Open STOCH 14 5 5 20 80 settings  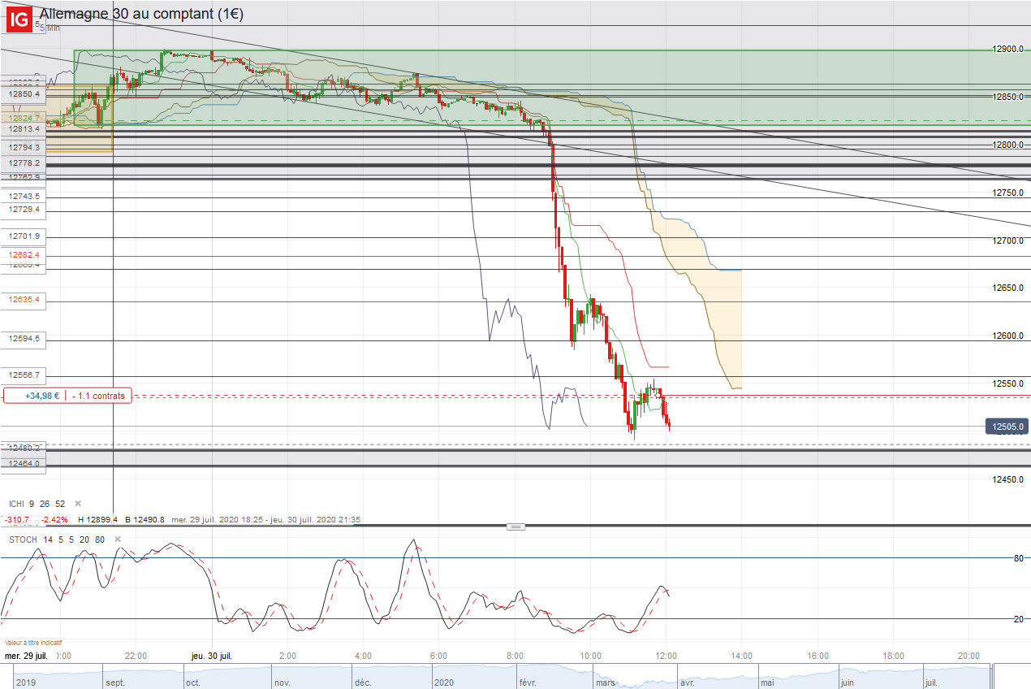coord(57,539)
